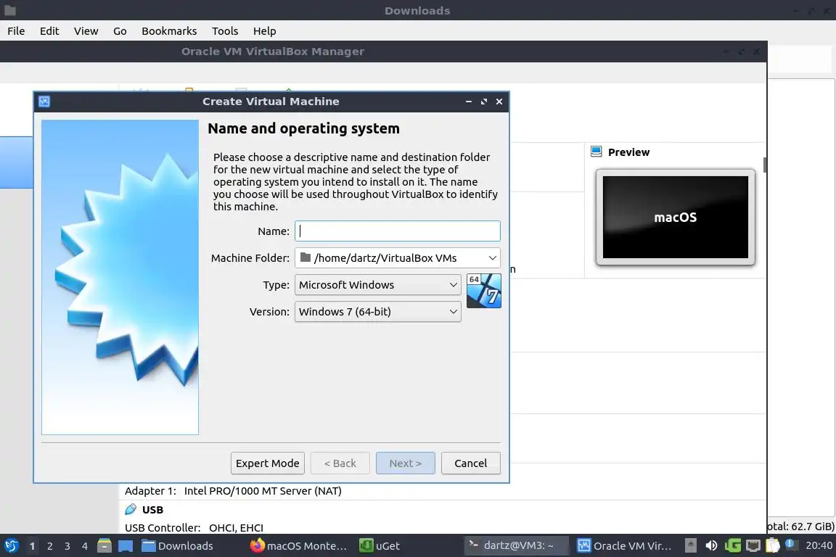Open the Edit menu
Screen dimensions: 836x557
[49, 31]
